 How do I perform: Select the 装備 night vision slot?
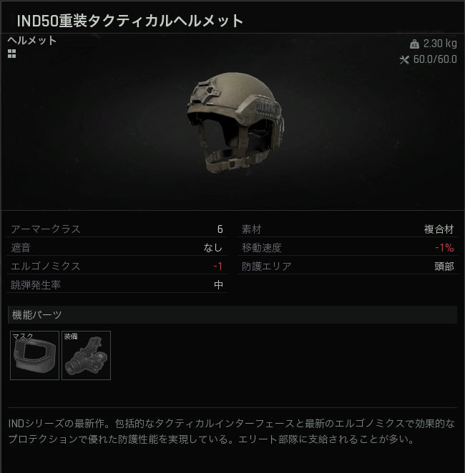point(86,355)
